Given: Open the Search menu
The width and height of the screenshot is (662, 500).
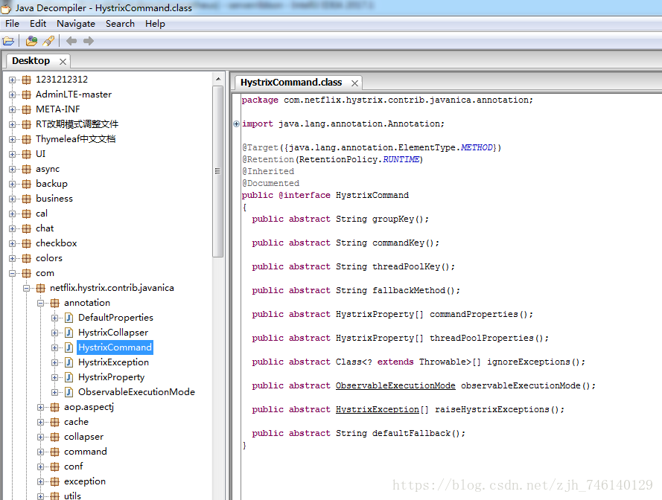Looking at the screenshot, I should pos(120,24).
